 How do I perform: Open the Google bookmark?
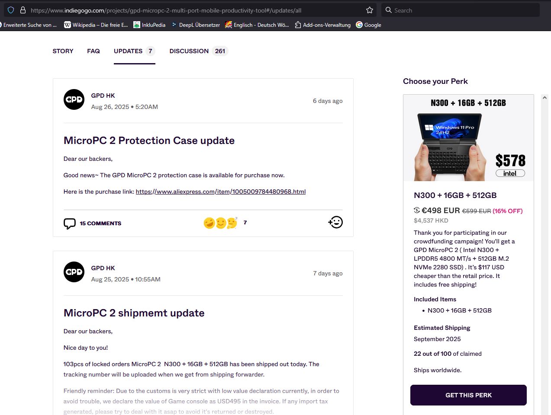[x=369, y=25]
